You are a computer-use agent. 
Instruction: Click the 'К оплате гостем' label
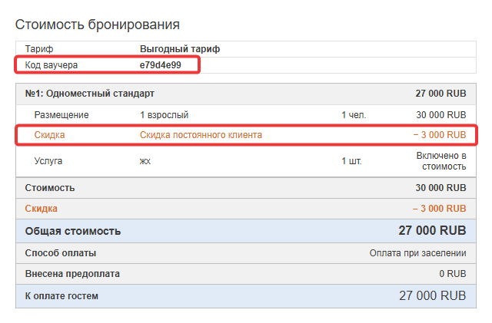click(x=61, y=295)
